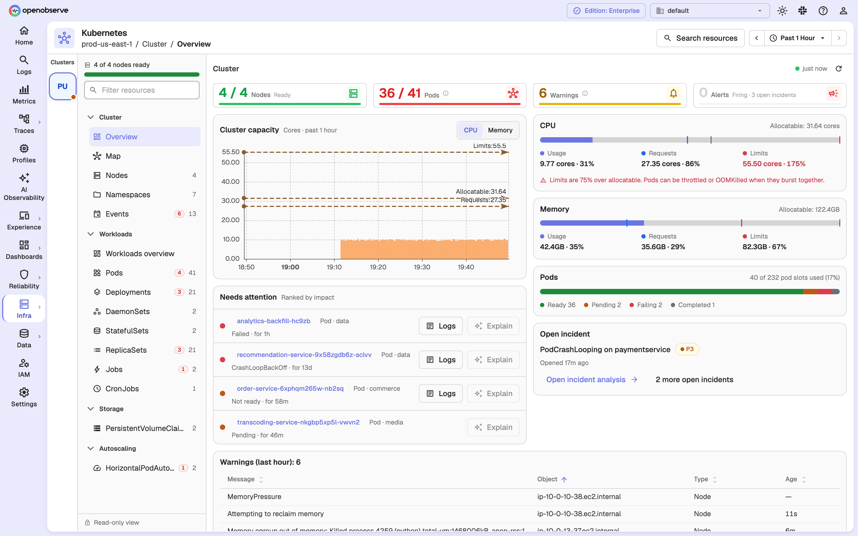Image resolution: width=858 pixels, height=536 pixels.
Task: Open the Home sidebar icon
Action: click(24, 36)
